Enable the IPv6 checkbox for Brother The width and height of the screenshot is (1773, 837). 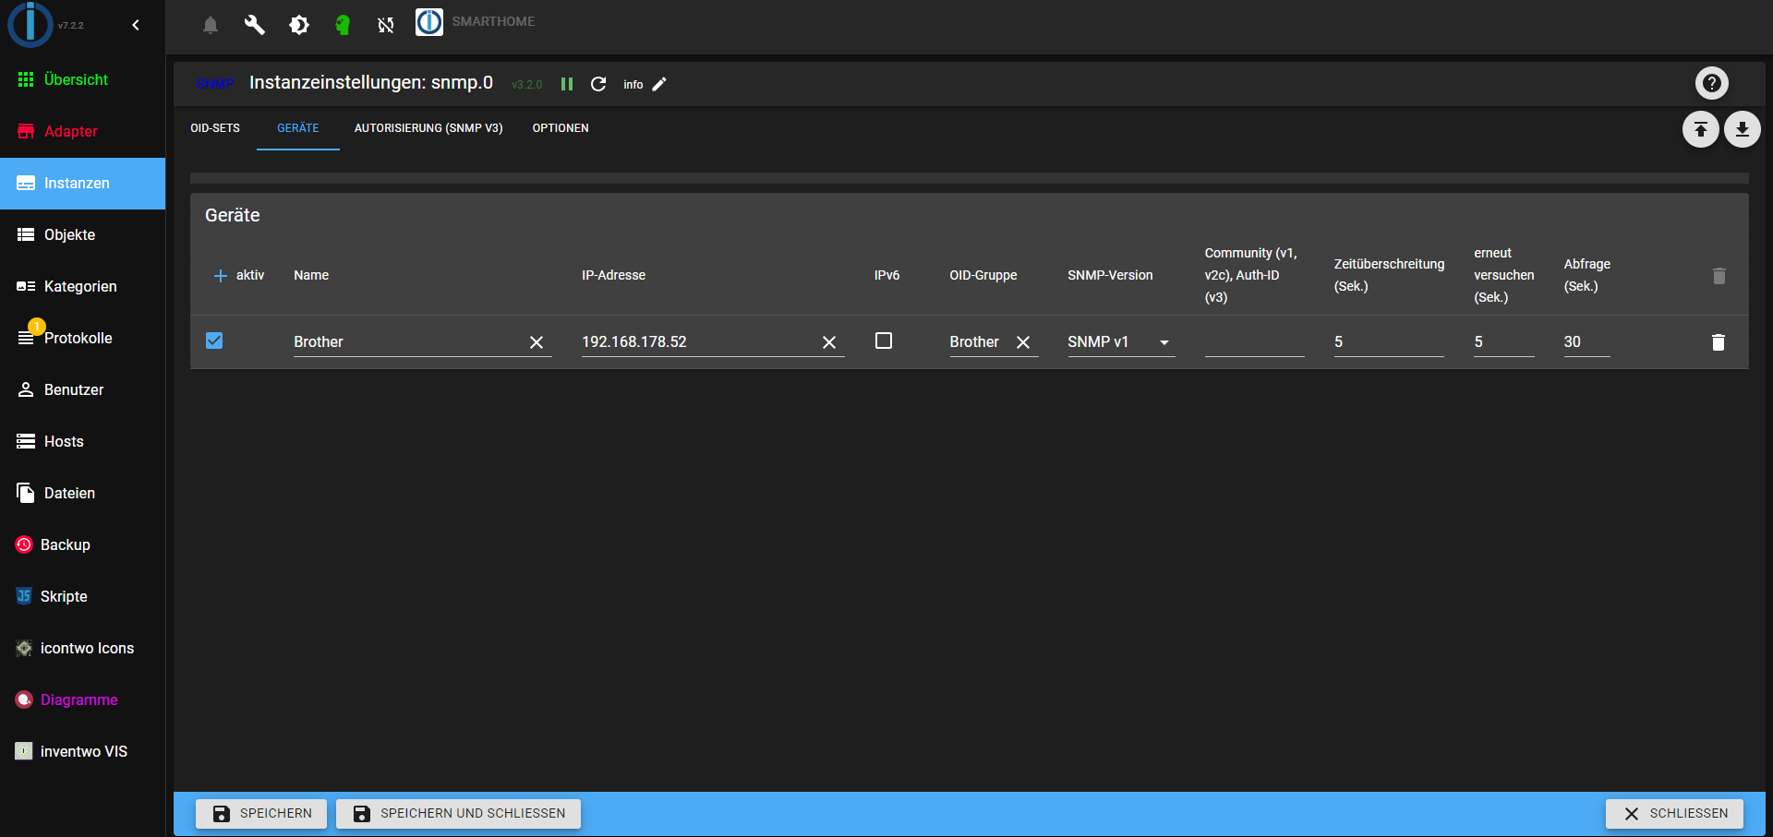click(884, 341)
